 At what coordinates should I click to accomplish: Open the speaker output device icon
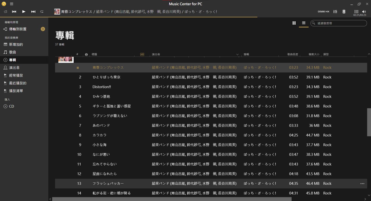point(344,12)
